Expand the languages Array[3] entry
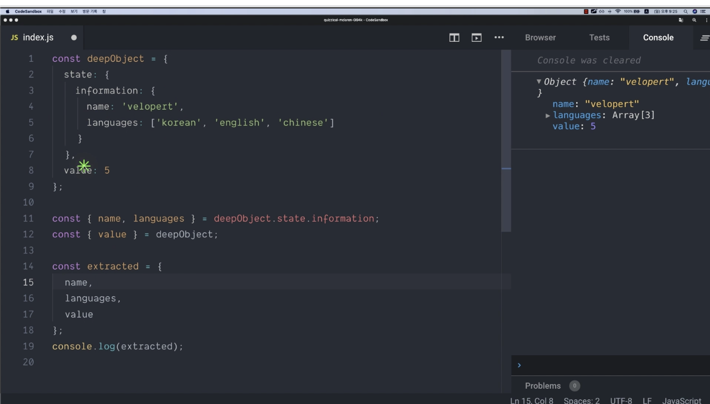Image resolution: width=710 pixels, height=404 pixels. (548, 116)
